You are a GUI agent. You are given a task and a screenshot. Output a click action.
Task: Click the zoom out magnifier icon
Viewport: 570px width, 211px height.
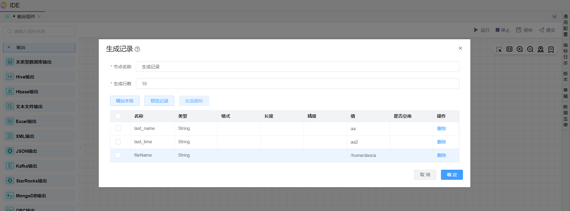530,49
